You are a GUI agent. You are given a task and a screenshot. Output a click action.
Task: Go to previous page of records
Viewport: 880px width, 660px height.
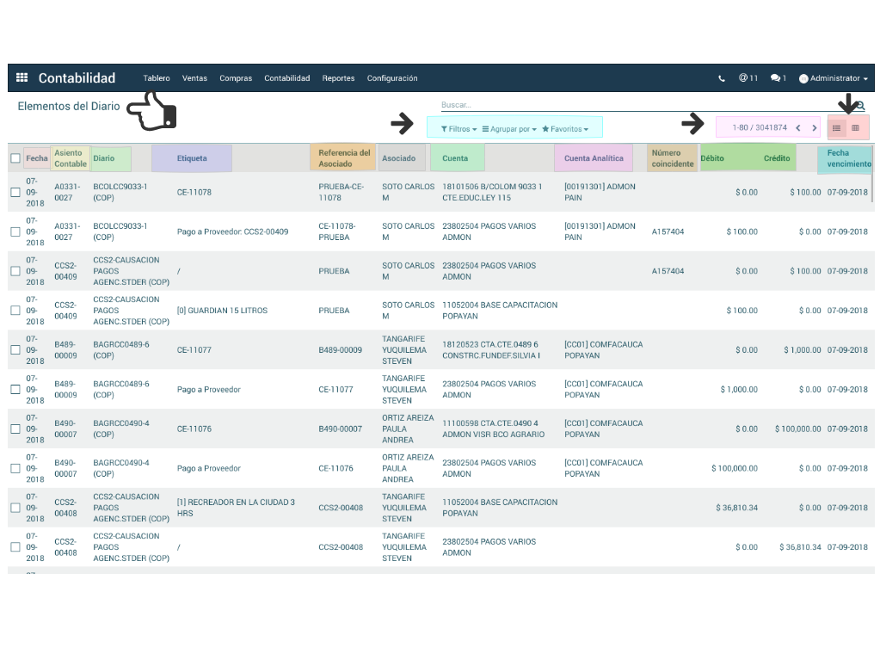pos(797,128)
